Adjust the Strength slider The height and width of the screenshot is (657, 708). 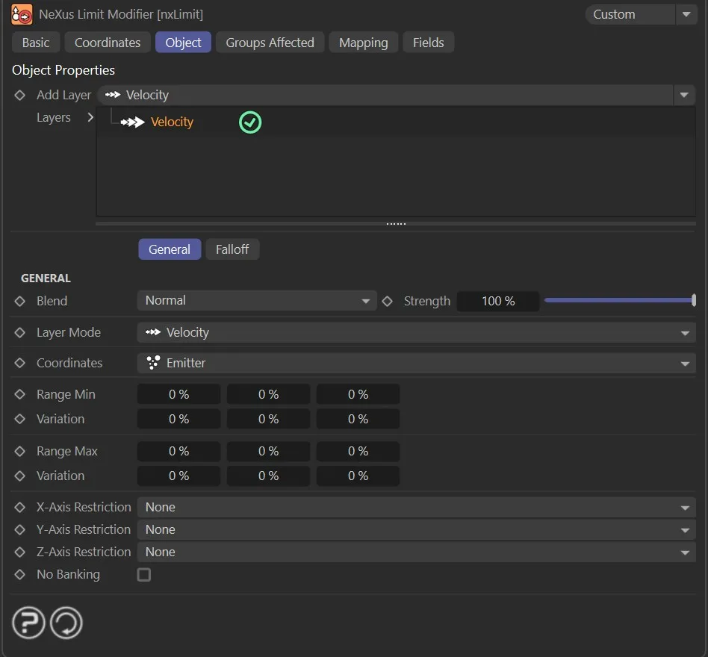tap(619, 301)
